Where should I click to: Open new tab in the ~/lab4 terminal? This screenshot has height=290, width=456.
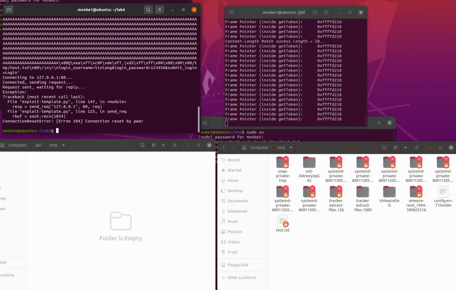coord(9,10)
